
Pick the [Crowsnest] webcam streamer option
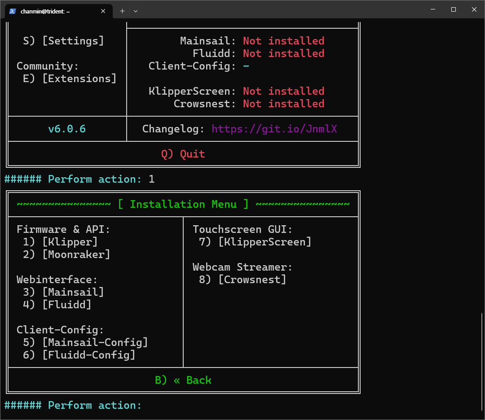252,280
